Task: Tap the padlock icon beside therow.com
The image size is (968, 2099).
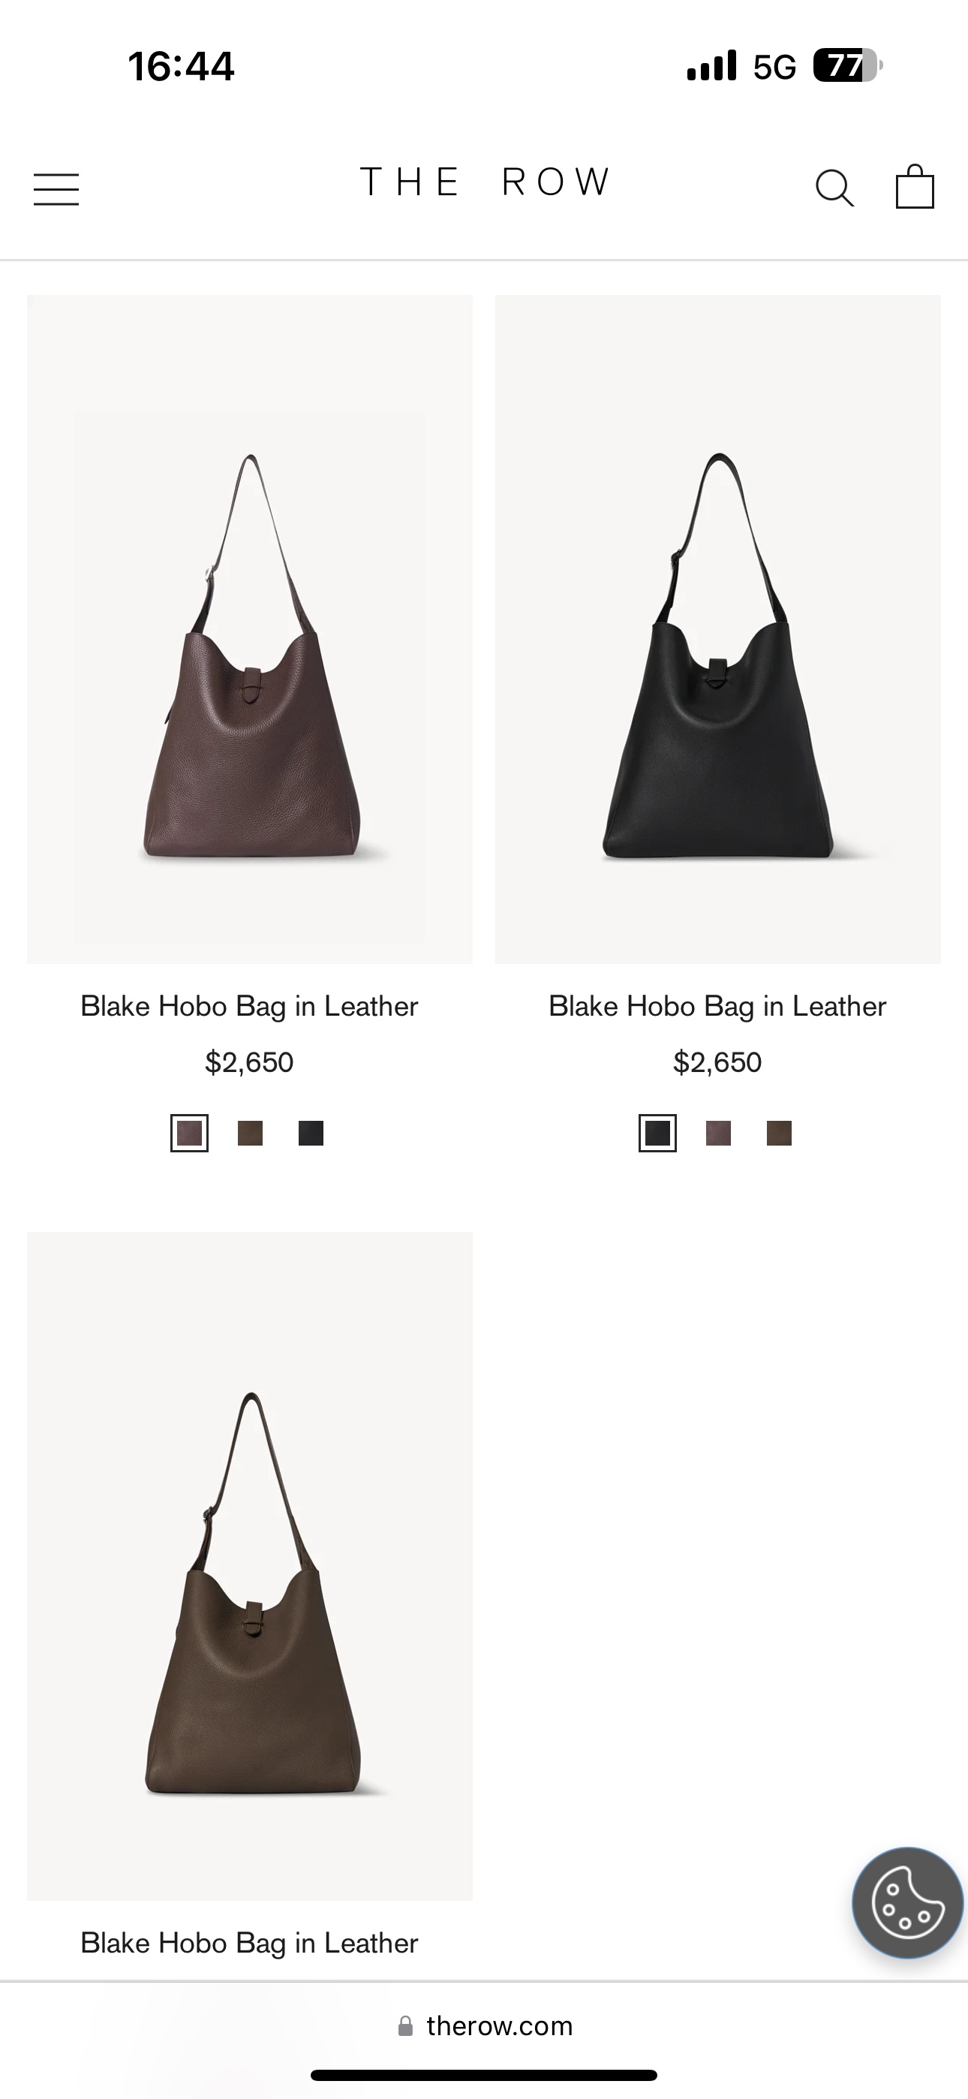Action: click(405, 2025)
